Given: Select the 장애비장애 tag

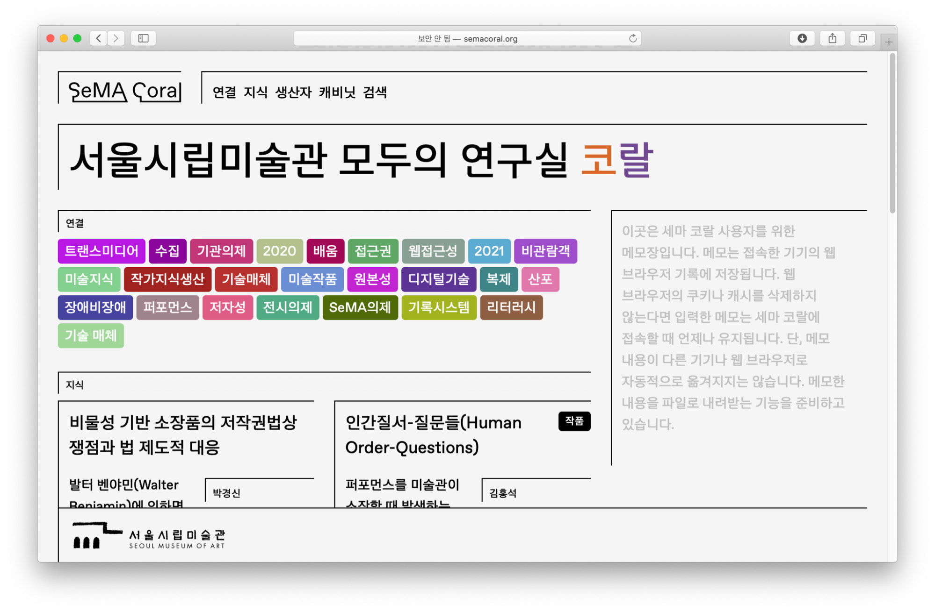Looking at the screenshot, I should [95, 307].
